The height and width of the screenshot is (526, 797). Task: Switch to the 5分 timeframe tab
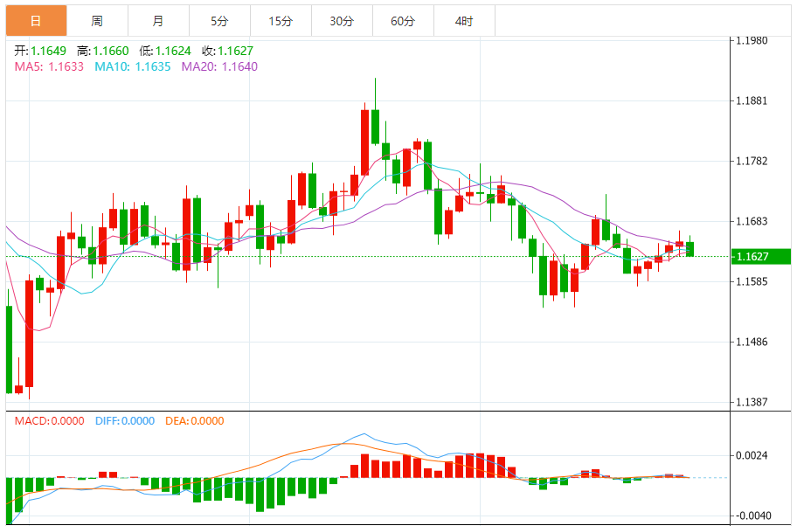[218, 20]
